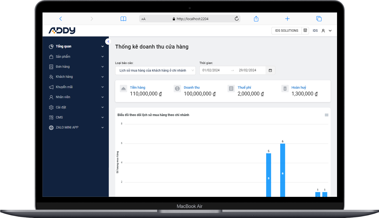Screen dimensions: 379x218
Task: Open the chart hamburger menu icon
Action: click(x=326, y=115)
